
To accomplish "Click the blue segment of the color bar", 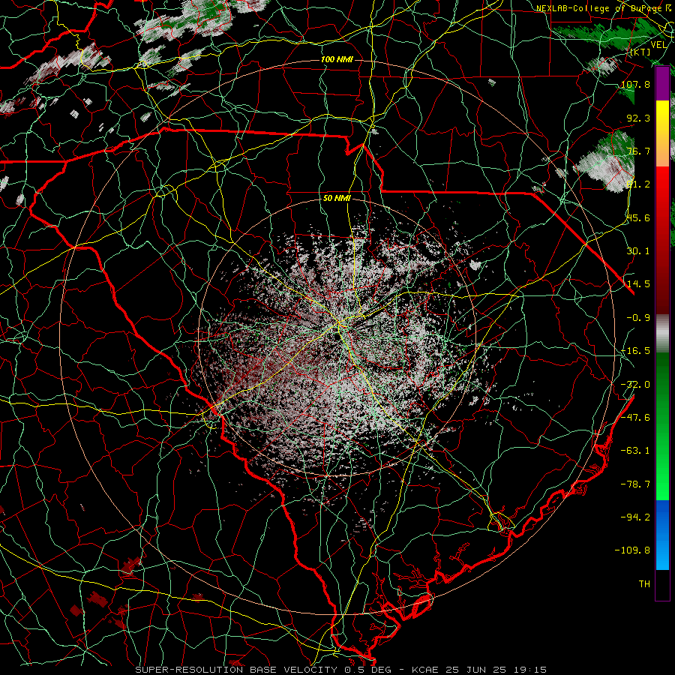I will click(662, 535).
